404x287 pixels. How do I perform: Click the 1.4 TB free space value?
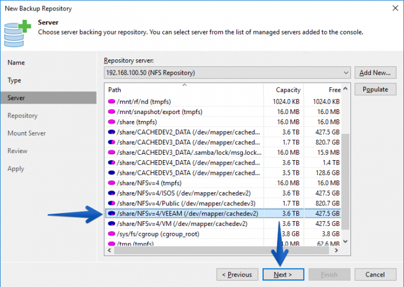(x=331, y=162)
